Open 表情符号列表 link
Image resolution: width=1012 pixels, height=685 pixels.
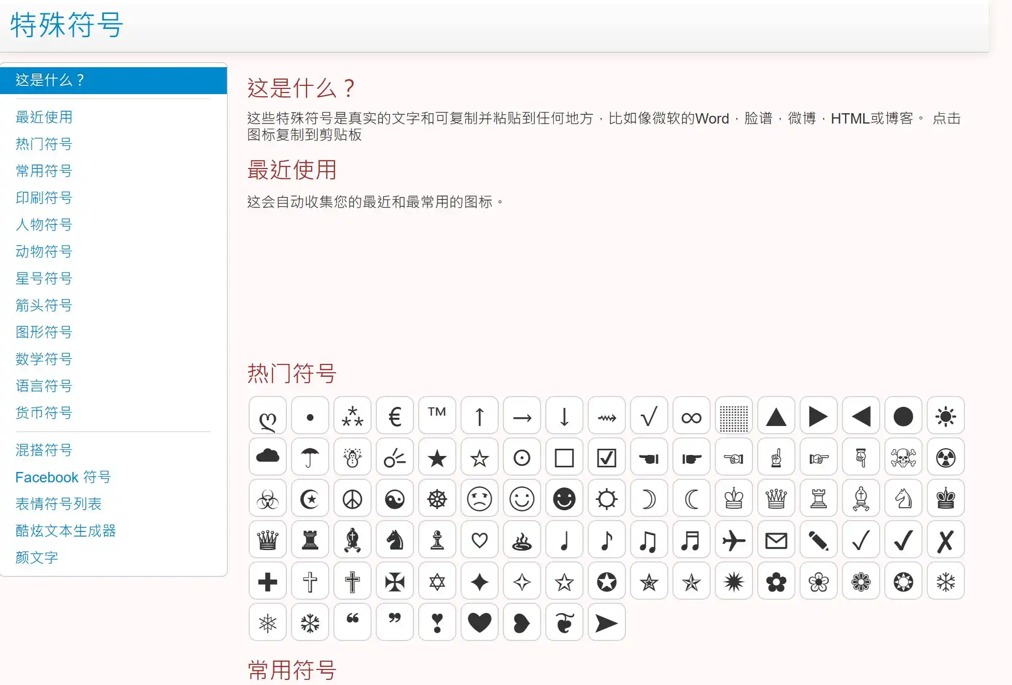[58, 504]
